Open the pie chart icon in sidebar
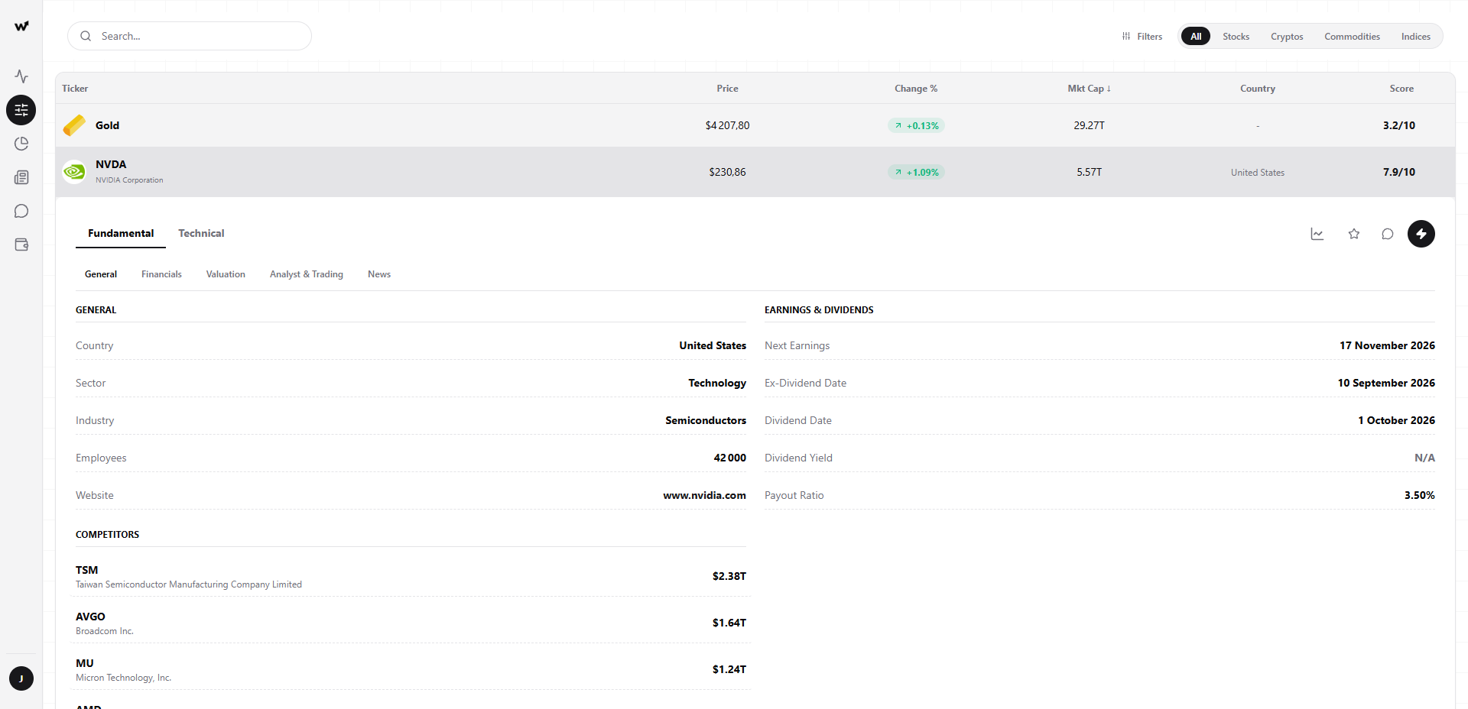 (21, 144)
